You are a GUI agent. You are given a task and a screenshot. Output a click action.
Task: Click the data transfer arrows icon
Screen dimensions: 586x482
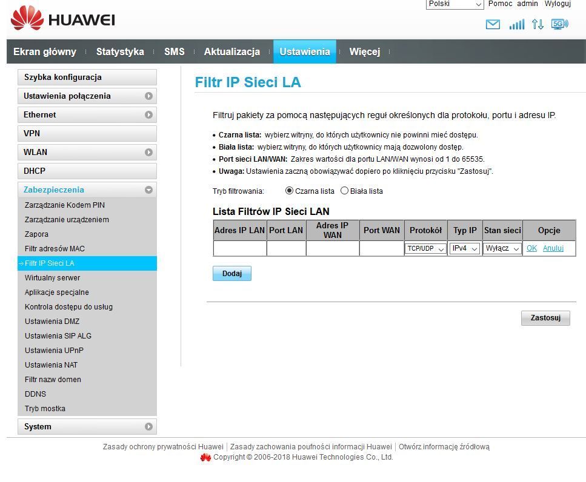pos(538,25)
